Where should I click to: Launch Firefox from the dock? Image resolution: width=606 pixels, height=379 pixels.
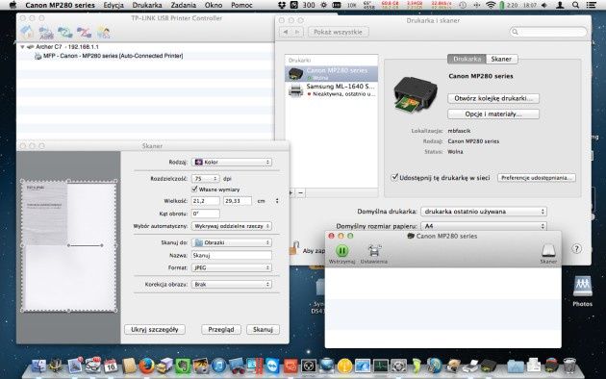[x=146, y=366]
